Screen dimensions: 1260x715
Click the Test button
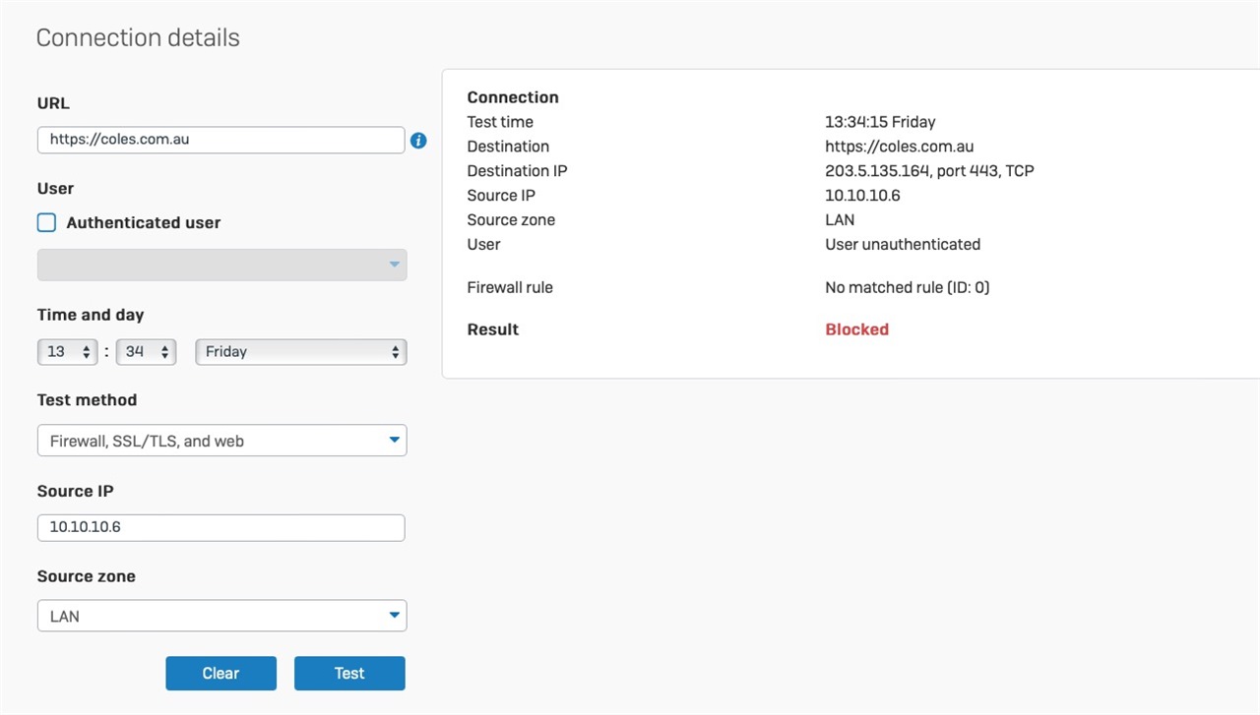[x=349, y=674]
